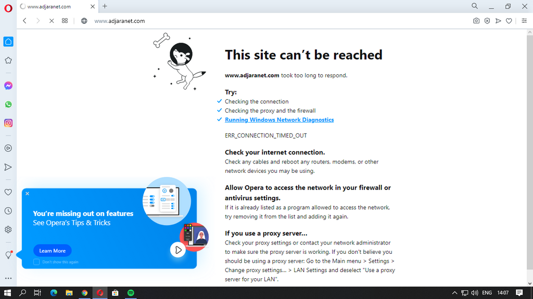The image size is (533, 299).
Task: Go back to previous page
Action: (x=24, y=21)
